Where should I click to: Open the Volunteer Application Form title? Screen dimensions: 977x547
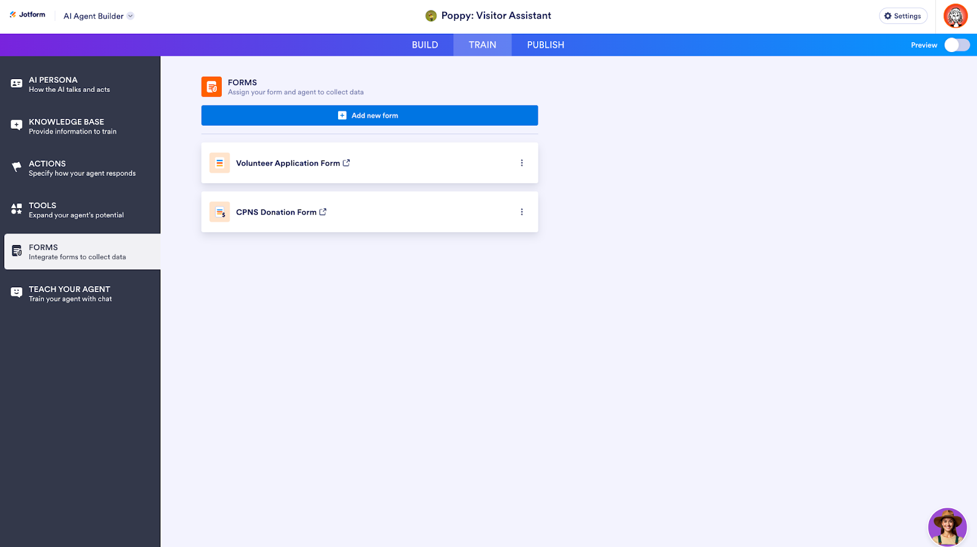pos(288,164)
